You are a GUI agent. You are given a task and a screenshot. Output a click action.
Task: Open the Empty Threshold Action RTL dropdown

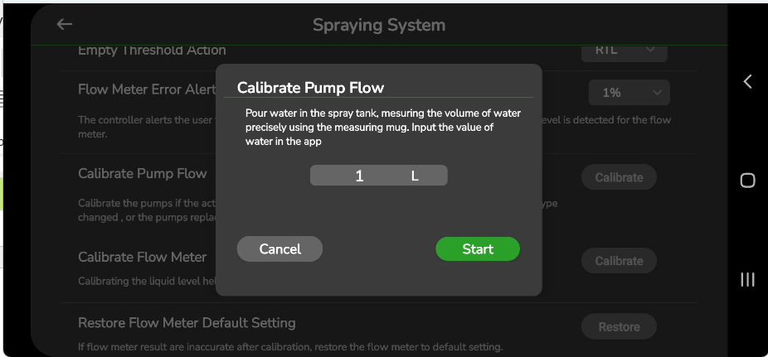point(625,51)
